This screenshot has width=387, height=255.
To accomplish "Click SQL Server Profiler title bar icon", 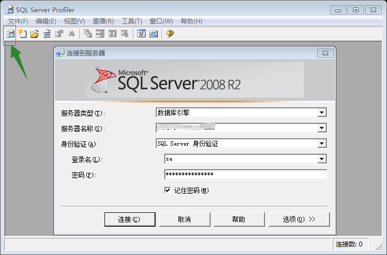I will (10, 10).
